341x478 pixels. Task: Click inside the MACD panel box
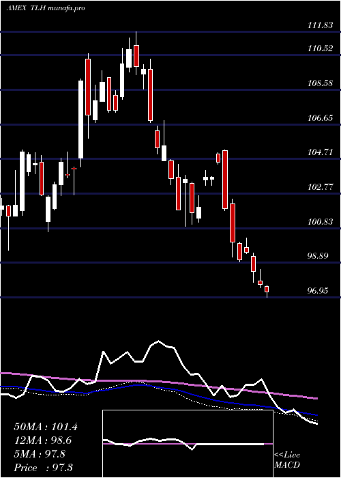click(x=188, y=444)
